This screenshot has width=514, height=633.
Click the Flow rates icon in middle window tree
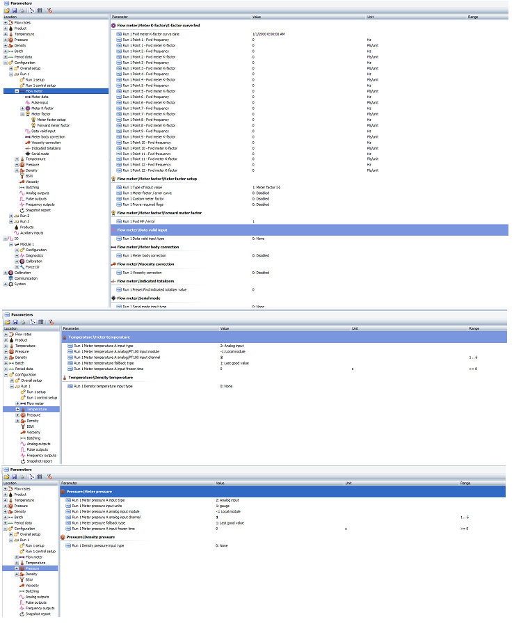pyautogui.click(x=12, y=335)
